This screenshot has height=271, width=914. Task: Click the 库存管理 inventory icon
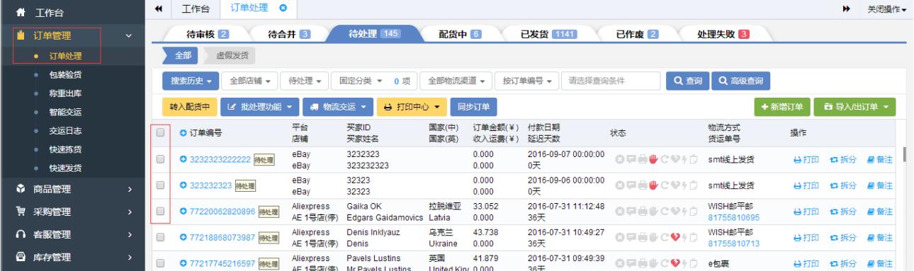(21, 257)
